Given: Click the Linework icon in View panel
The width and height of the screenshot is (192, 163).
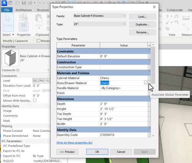Looking at the screenshot, I should tap(176, 22).
